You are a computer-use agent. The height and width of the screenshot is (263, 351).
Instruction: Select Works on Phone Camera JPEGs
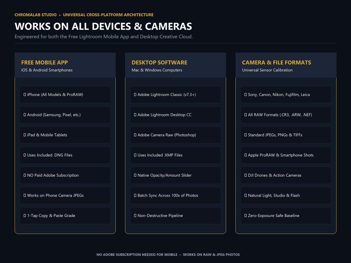click(x=65, y=195)
